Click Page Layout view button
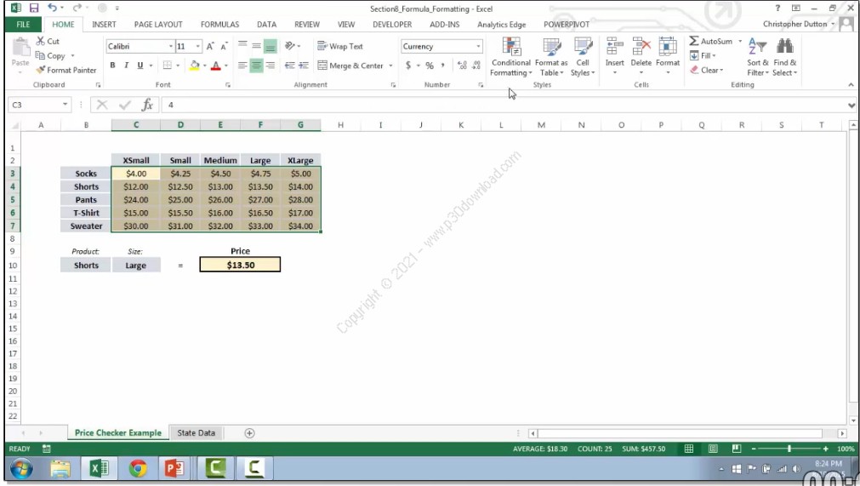 (713, 449)
